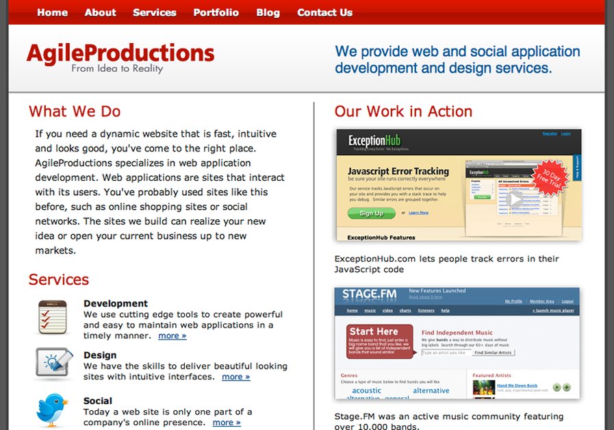
Task: Click the blue Social bird icon
Action: tap(52, 410)
